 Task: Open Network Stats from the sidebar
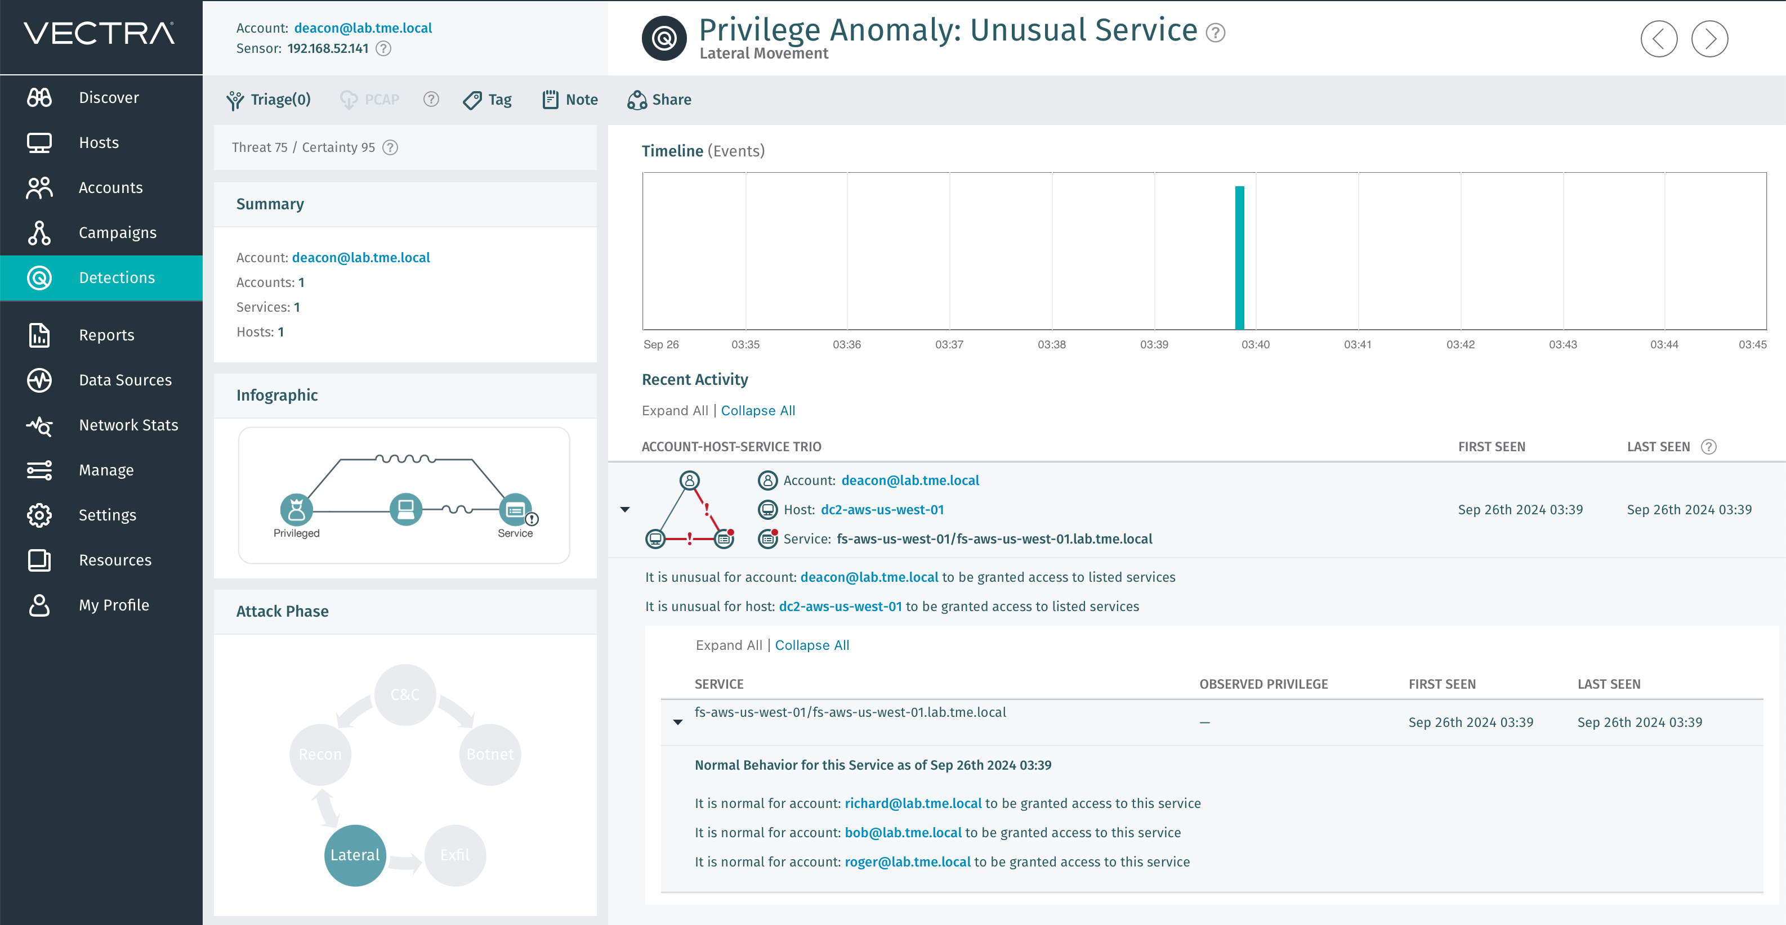pos(128,425)
